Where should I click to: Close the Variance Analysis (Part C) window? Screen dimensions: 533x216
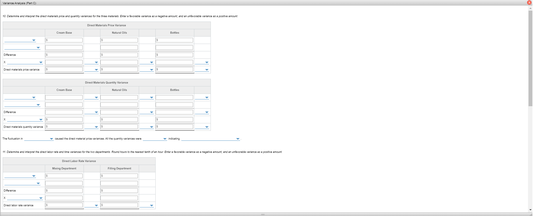coord(529,2)
